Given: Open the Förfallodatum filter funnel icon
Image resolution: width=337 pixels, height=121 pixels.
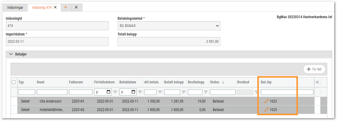Looking at the screenshot, I should [115, 92].
